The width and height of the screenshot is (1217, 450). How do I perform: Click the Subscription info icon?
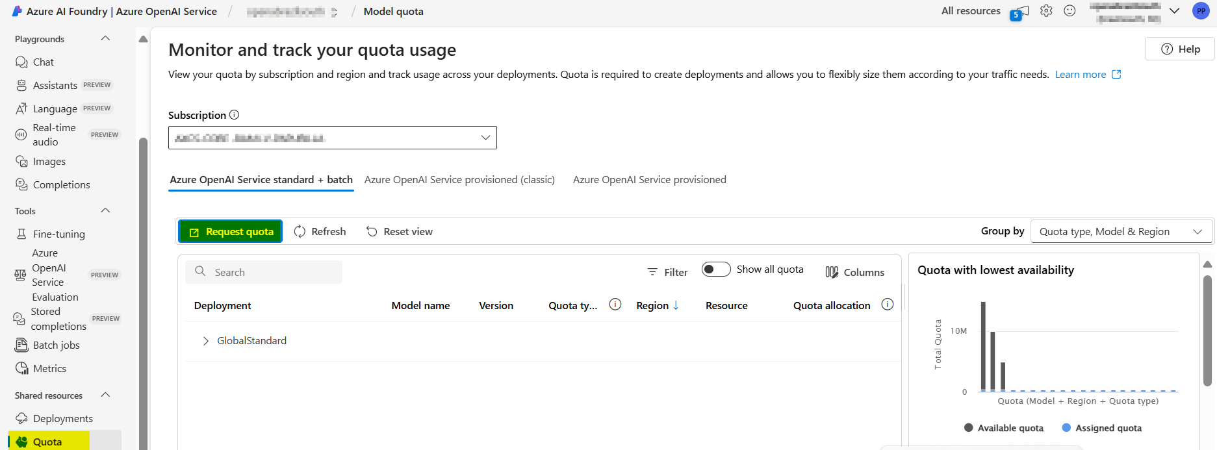235,115
